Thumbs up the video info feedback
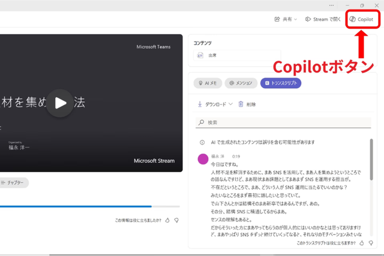 coord(167,220)
